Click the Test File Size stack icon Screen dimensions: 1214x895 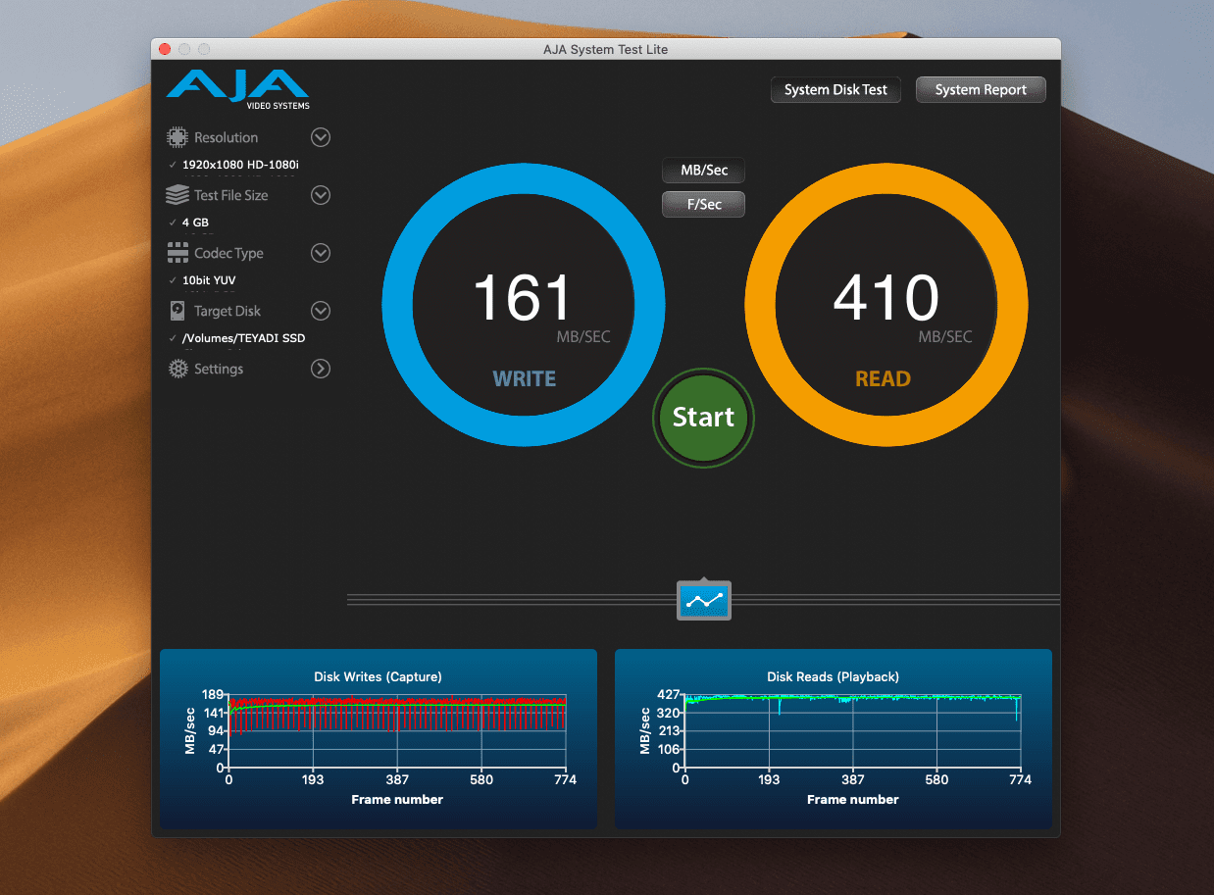pyautogui.click(x=177, y=195)
